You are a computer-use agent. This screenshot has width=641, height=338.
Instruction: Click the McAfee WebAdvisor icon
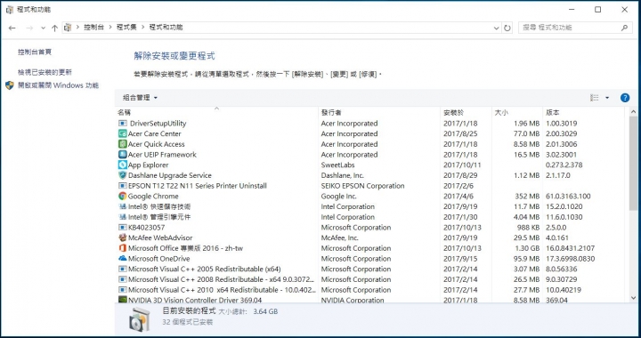123,237
